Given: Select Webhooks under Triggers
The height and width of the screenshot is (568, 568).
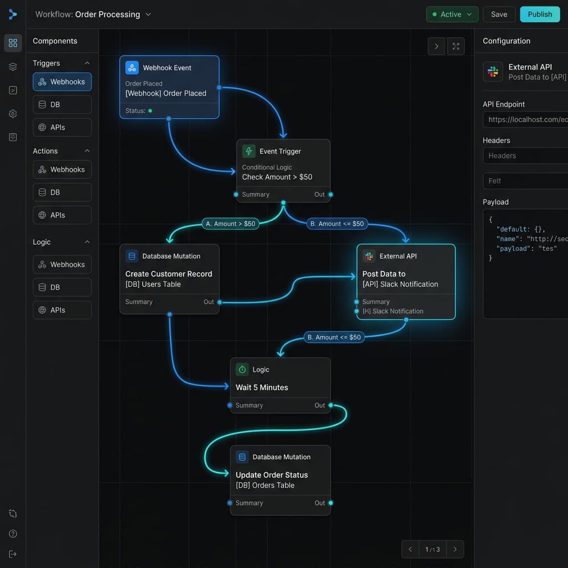Looking at the screenshot, I should point(62,82).
